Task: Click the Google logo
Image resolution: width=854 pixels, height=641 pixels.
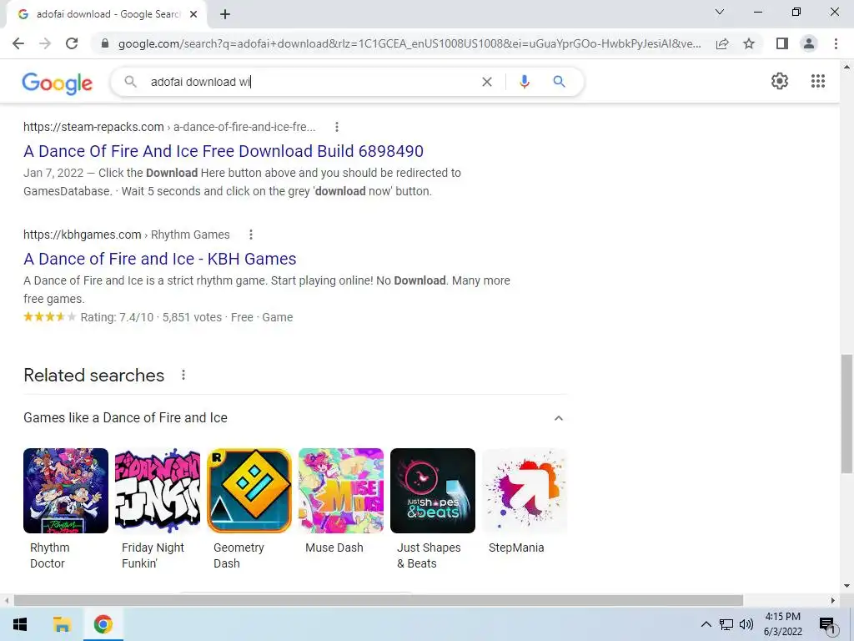Action: point(58,83)
